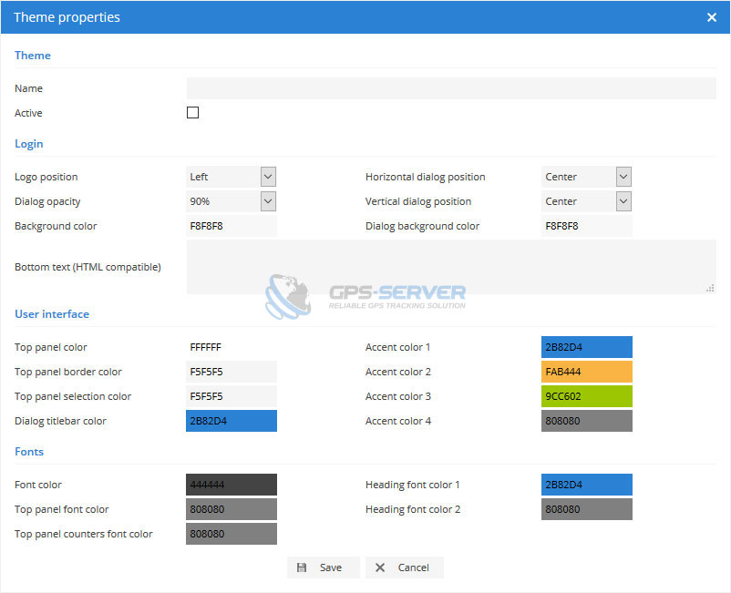Click the floppy disk Save icon
This screenshot has width=731, height=593.
302,567
